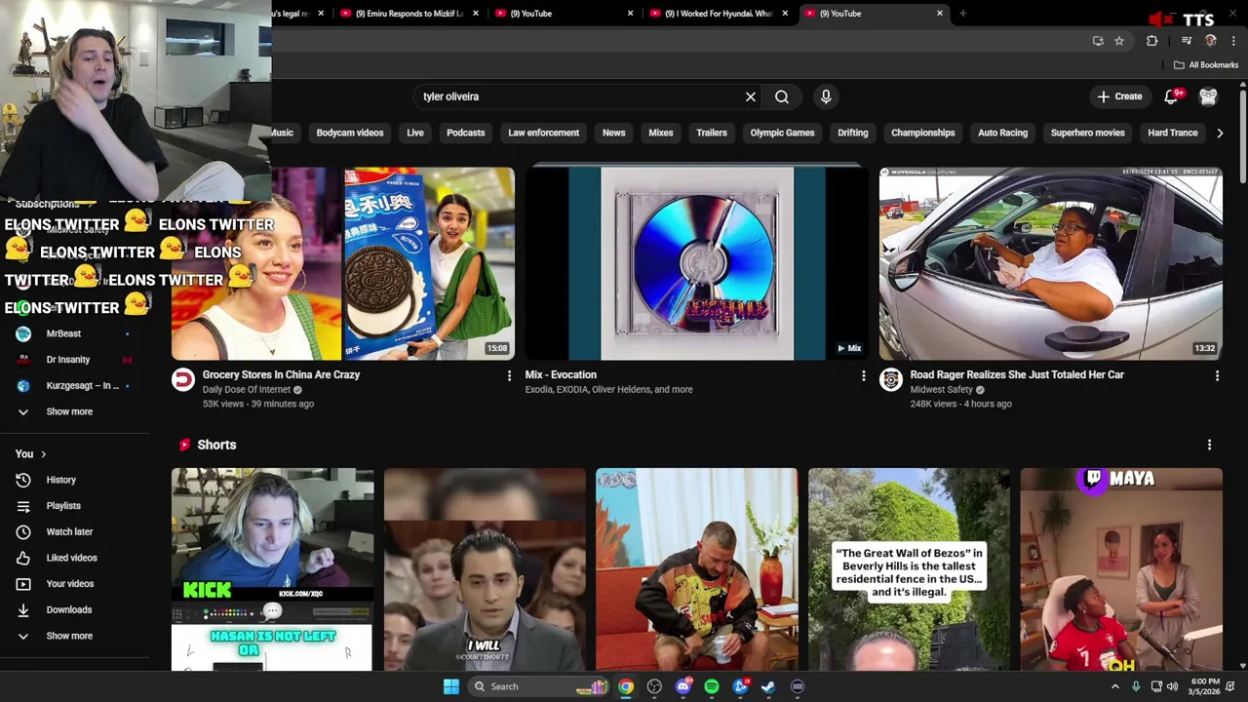The height and width of the screenshot is (702, 1248).
Task: Open YouTube notifications bell
Action: 1173,96
